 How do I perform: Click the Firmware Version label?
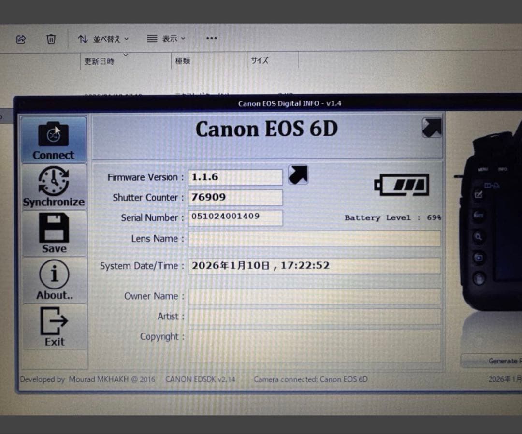point(145,177)
